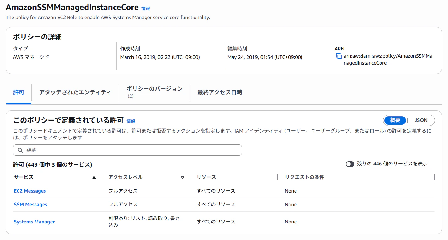Screen dimensions: 448x240
Task: Sort by the サービス column ascending arrow
Action: (x=94, y=178)
